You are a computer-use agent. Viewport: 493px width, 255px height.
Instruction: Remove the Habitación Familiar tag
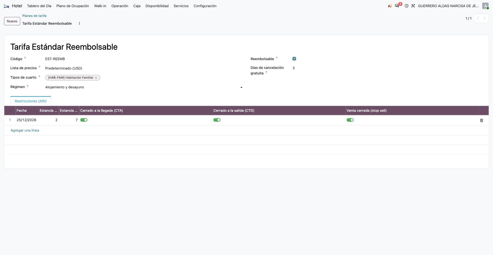[96, 78]
